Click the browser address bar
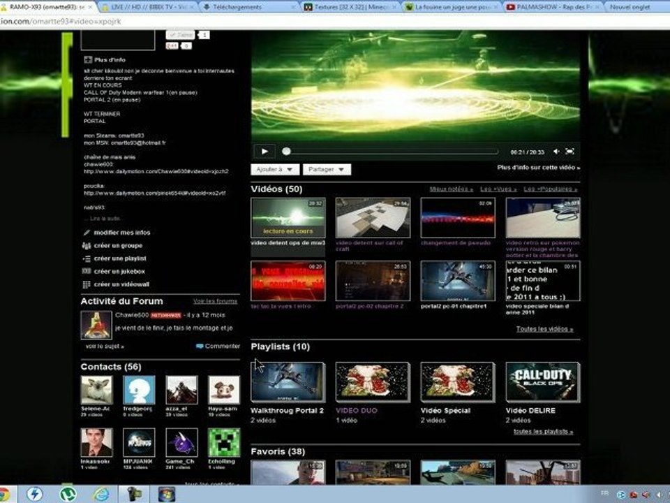Viewport: 670px width, 503px height. click(x=334, y=22)
